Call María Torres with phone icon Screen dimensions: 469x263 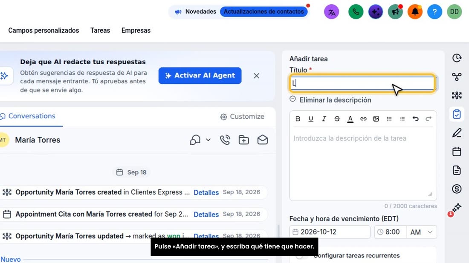225,140
